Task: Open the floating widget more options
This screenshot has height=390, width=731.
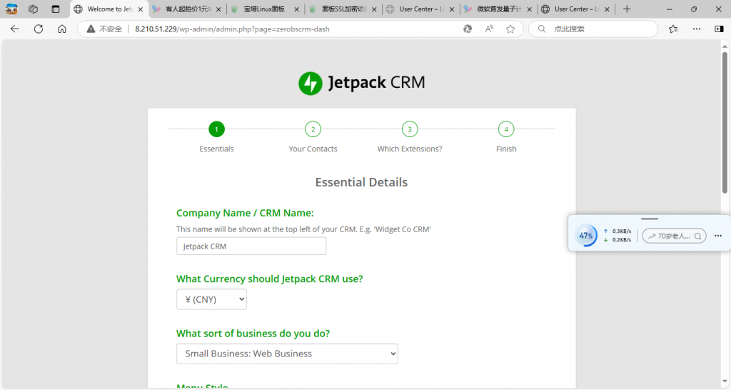Action: [x=718, y=236]
